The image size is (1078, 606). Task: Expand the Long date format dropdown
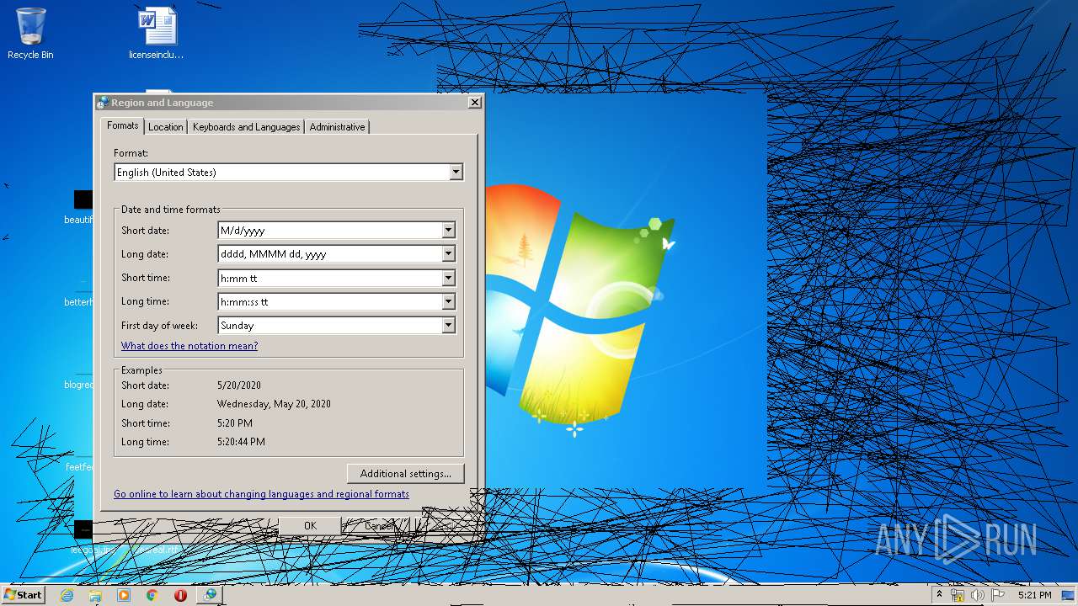pyautogui.click(x=448, y=253)
